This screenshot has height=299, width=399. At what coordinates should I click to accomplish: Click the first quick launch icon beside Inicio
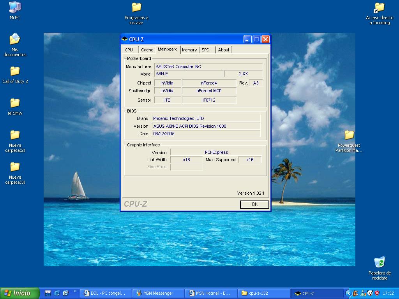(x=48, y=293)
